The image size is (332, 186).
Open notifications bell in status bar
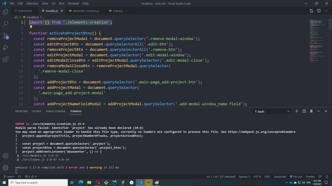pyautogui.click(x=327, y=176)
